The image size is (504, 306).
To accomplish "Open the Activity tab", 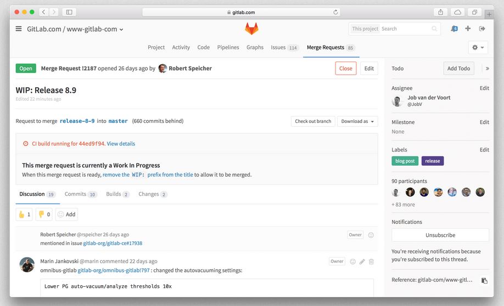I will point(181,47).
